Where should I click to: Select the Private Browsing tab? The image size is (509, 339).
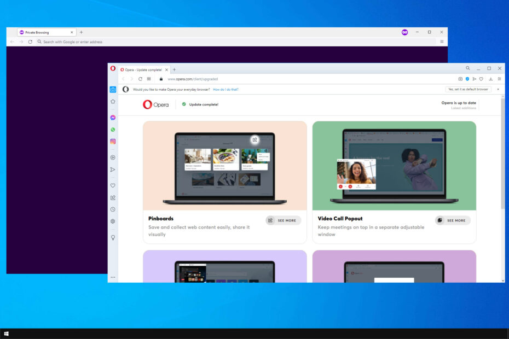(47, 32)
